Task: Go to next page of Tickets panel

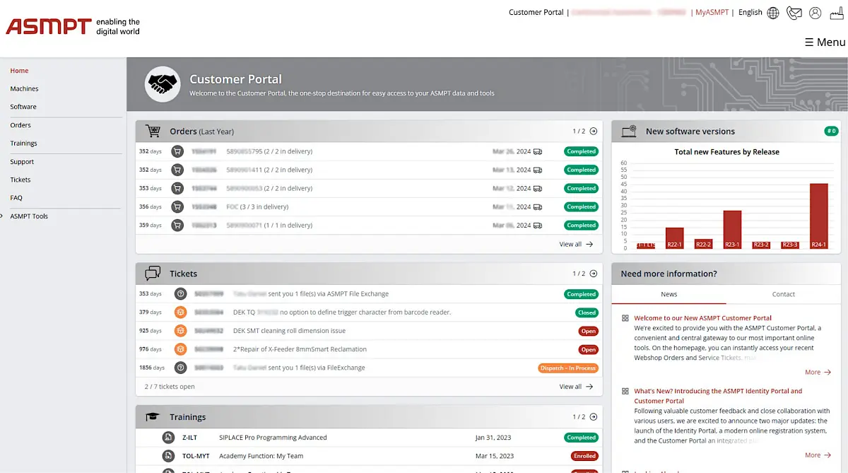Action: [594, 274]
